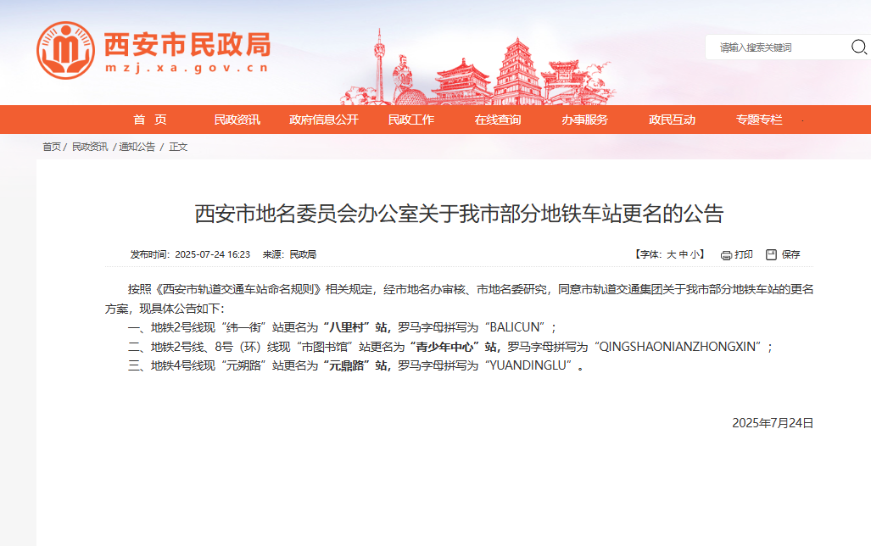Open the 办事服务 navigation menu
The image size is (871, 546).
coord(584,120)
